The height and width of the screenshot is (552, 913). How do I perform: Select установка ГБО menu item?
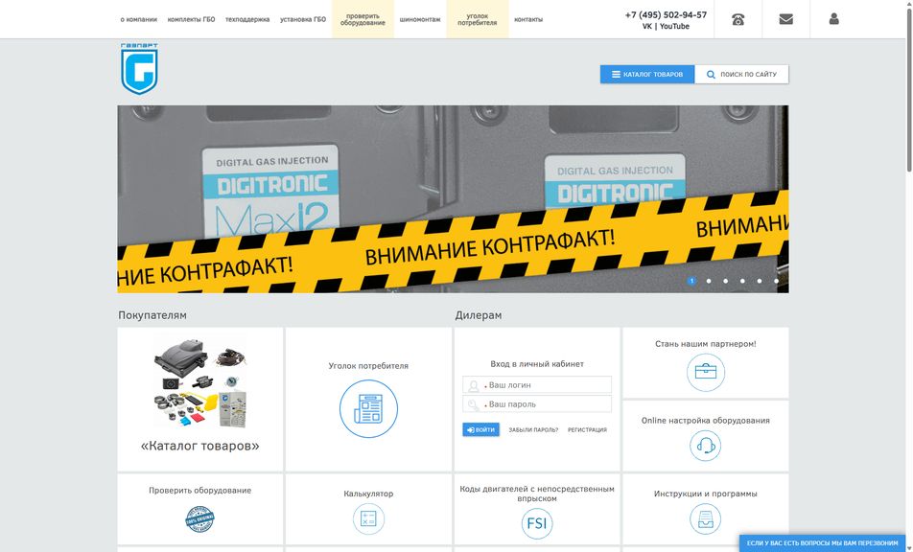303,19
